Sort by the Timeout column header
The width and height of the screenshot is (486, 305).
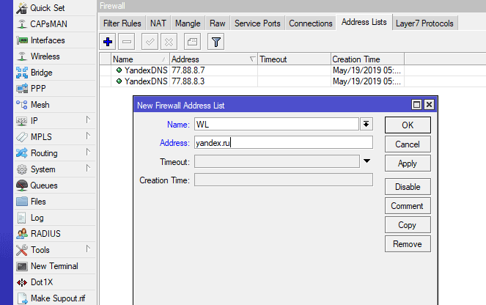pos(294,59)
